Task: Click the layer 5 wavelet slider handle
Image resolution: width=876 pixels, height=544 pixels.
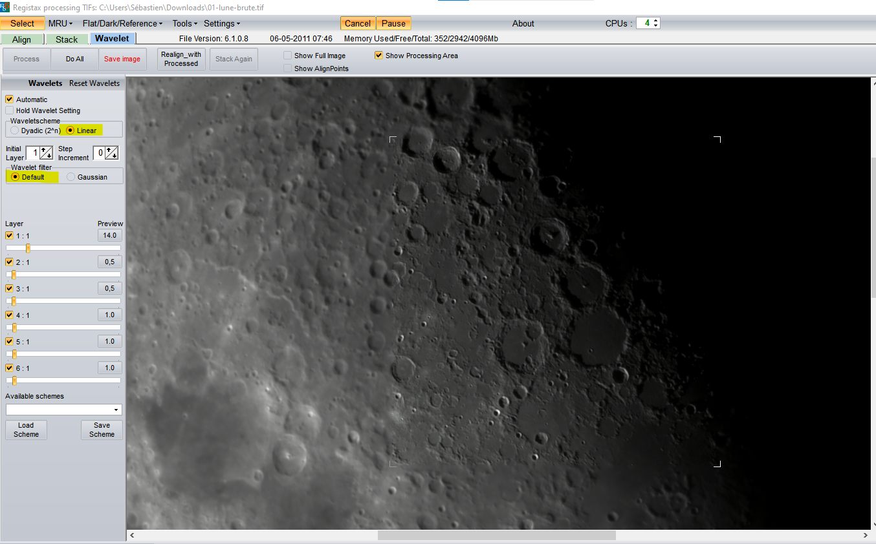Action: point(15,354)
